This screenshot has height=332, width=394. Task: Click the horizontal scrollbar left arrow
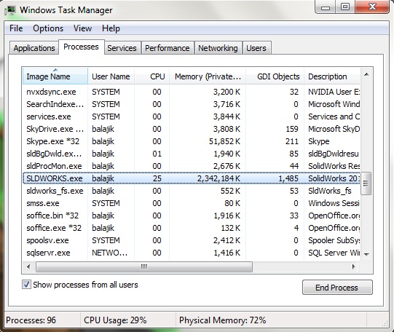tap(28, 266)
